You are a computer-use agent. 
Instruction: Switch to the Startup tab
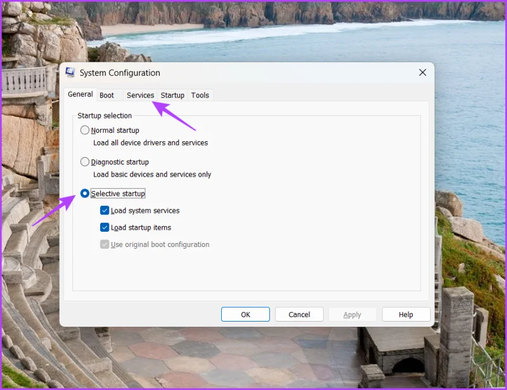pyautogui.click(x=172, y=96)
